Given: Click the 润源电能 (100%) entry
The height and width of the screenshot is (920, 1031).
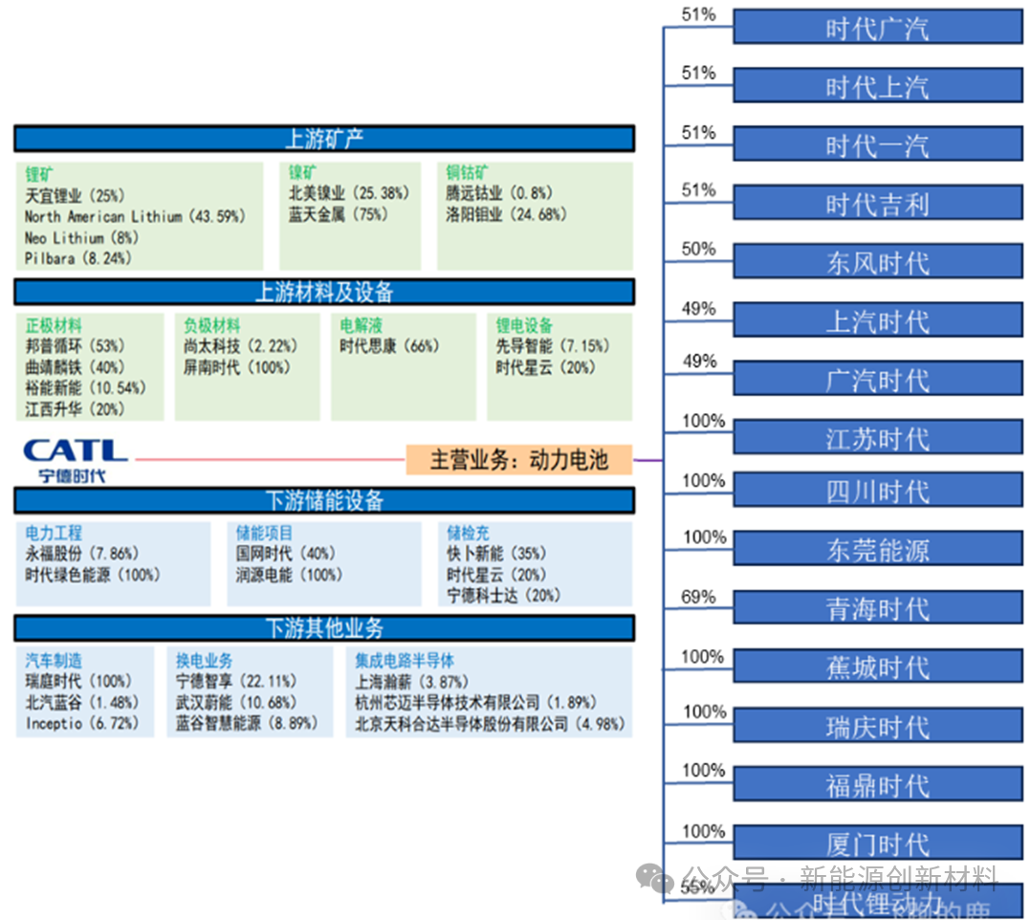Looking at the screenshot, I should click(x=289, y=574).
